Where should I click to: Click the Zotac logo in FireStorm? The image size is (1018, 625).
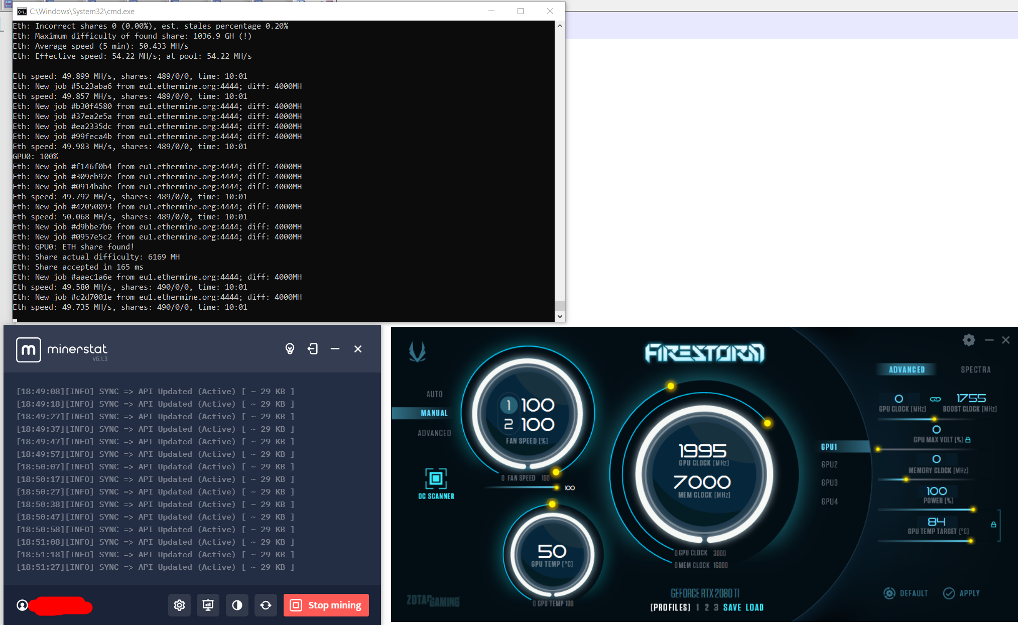417,352
